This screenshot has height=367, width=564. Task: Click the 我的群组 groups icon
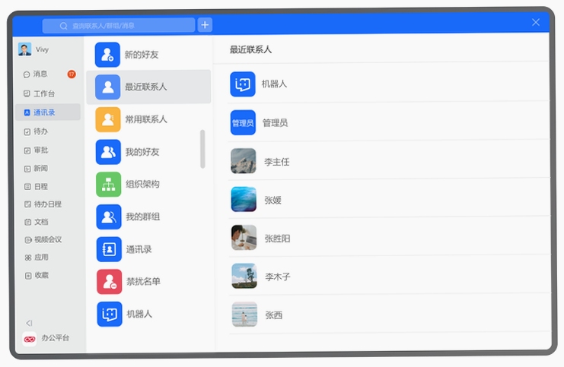[109, 217]
